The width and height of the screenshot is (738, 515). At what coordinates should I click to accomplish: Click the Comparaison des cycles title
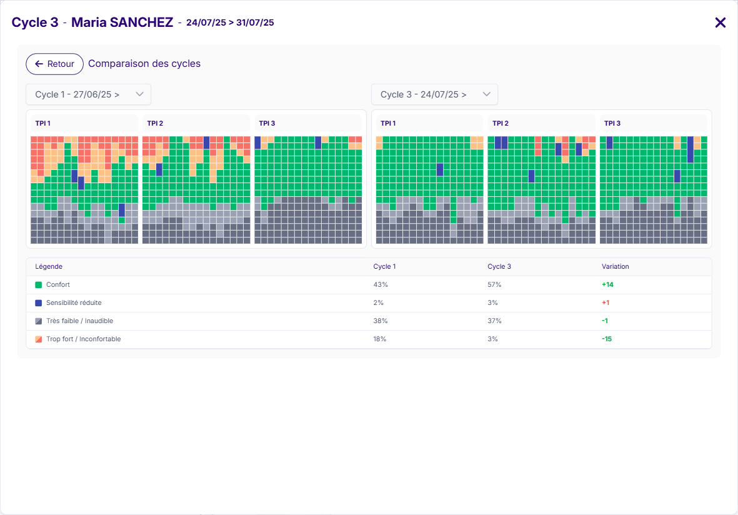pos(144,64)
